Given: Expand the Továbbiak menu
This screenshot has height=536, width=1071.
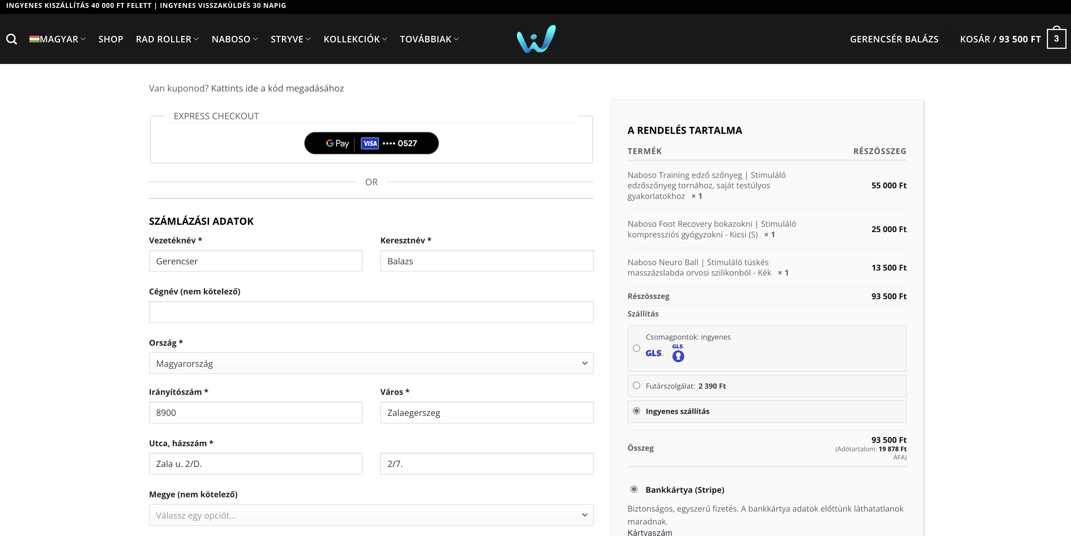Looking at the screenshot, I should [429, 39].
